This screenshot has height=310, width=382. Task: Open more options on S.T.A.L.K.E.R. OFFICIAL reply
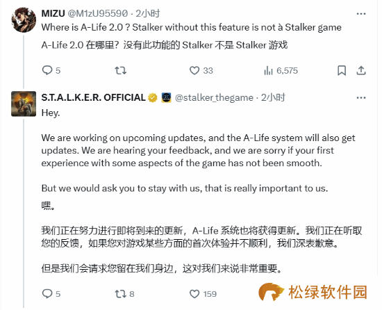coord(361,98)
